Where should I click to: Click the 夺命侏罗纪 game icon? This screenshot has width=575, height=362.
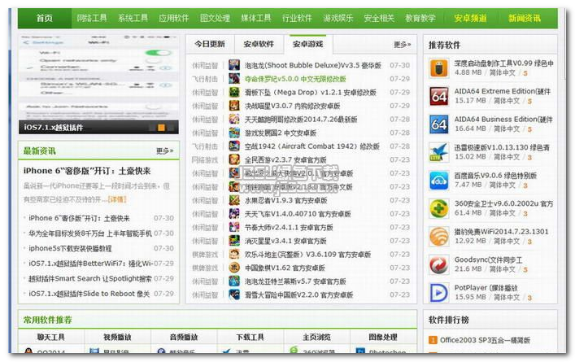point(234,79)
